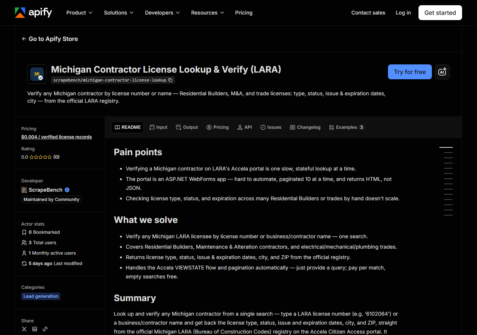
Task: Click the bookmark icon in Actor stats
Action: (x=24, y=232)
